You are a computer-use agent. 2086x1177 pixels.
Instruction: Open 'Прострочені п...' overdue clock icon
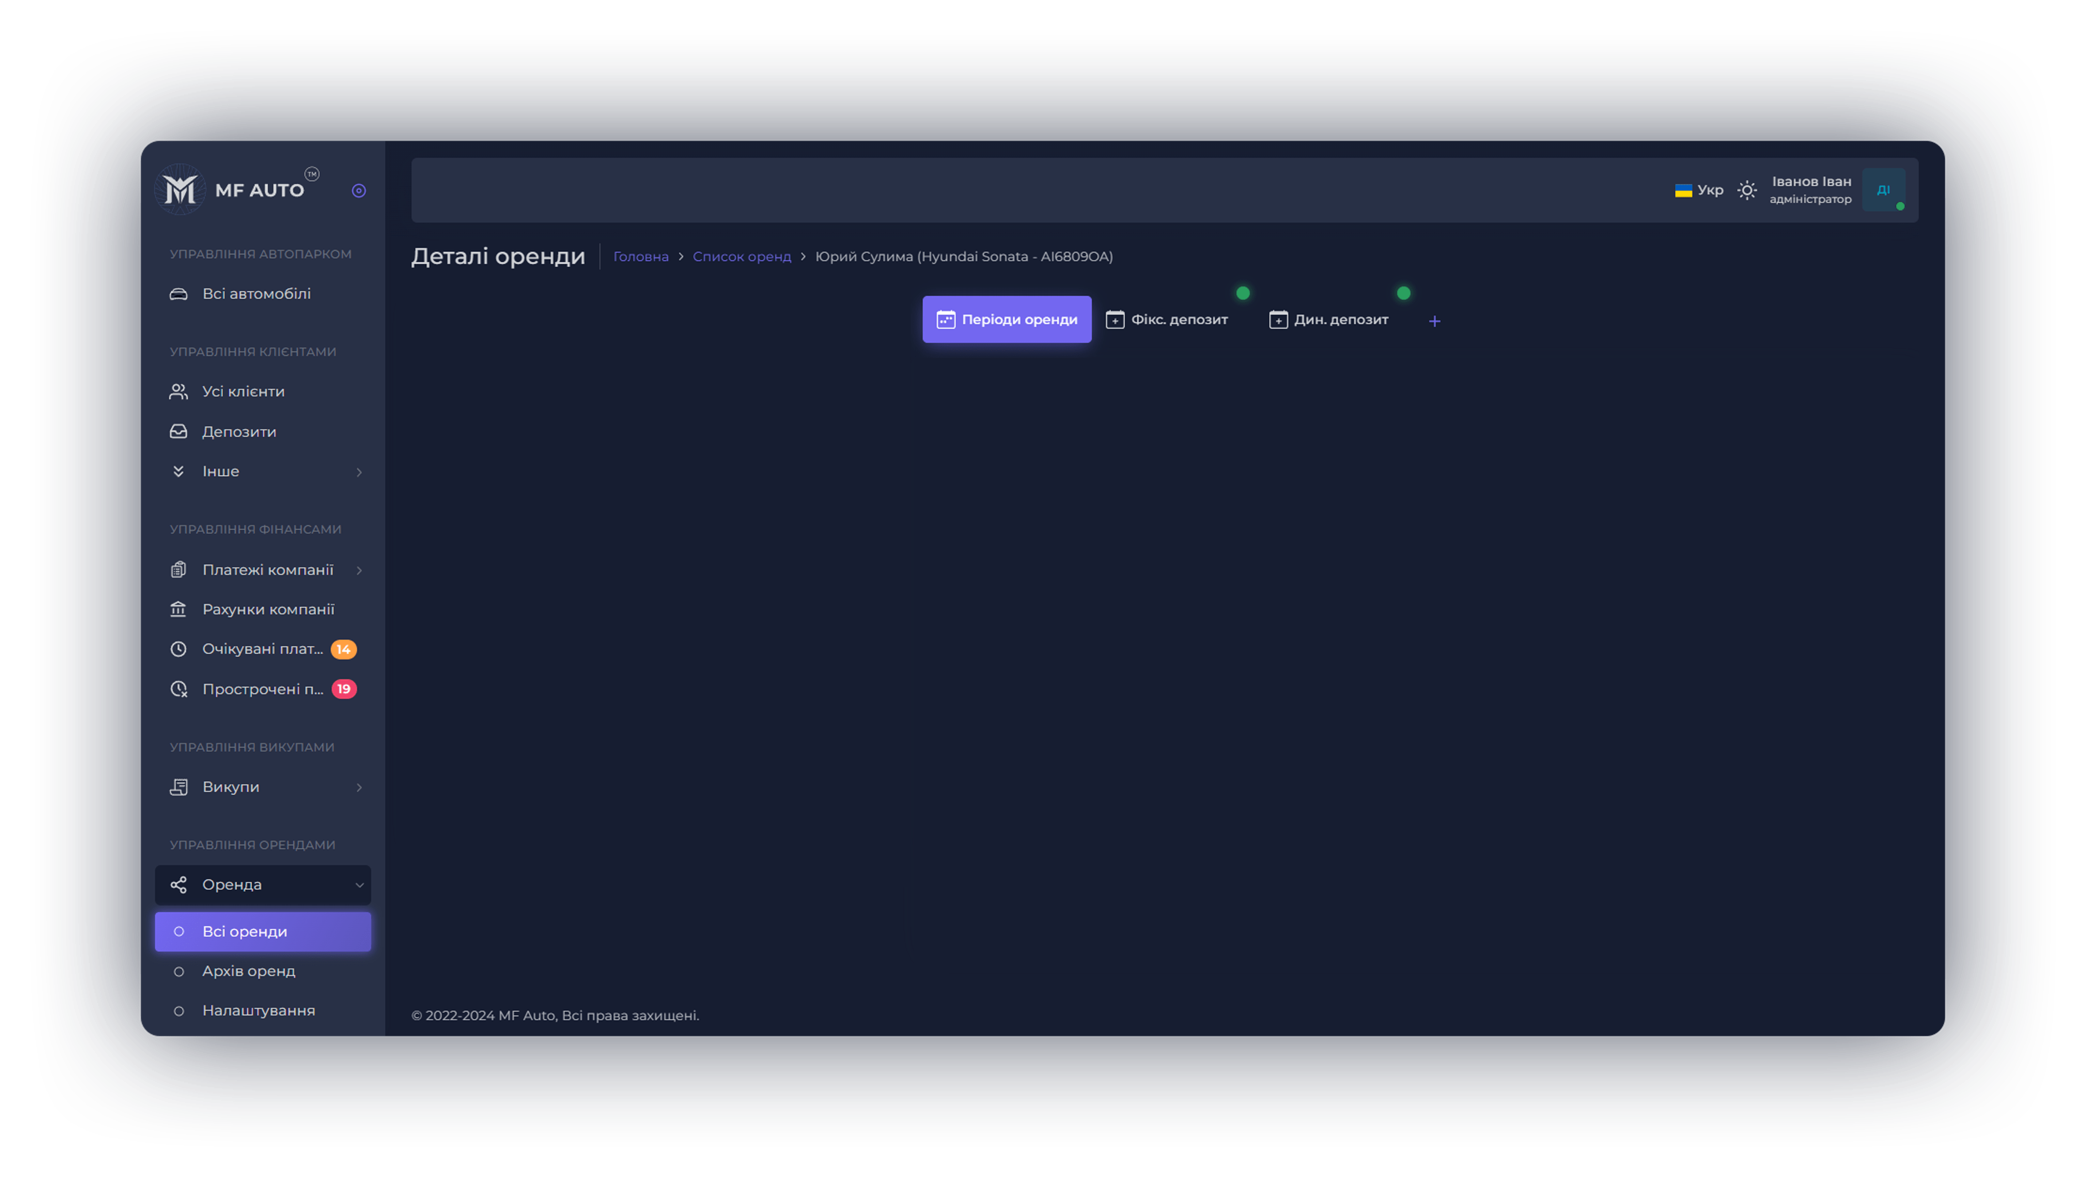180,689
